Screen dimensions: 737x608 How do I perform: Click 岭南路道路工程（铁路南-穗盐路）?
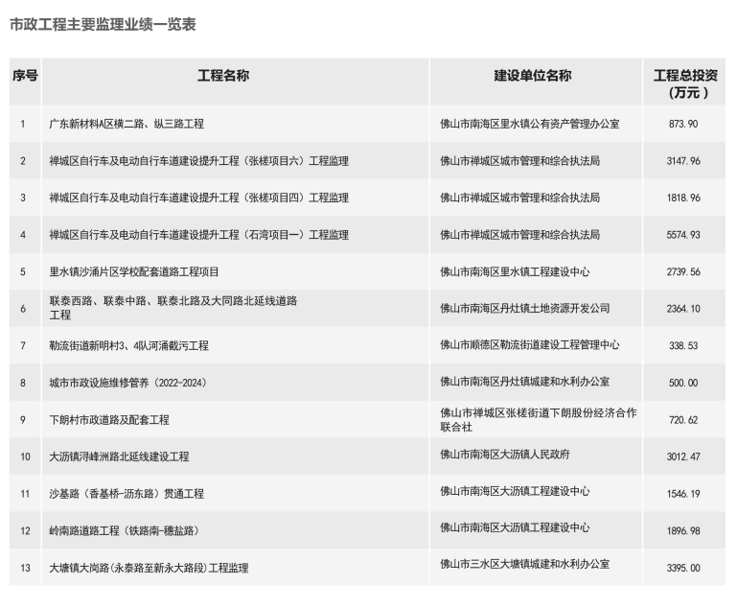124,531
